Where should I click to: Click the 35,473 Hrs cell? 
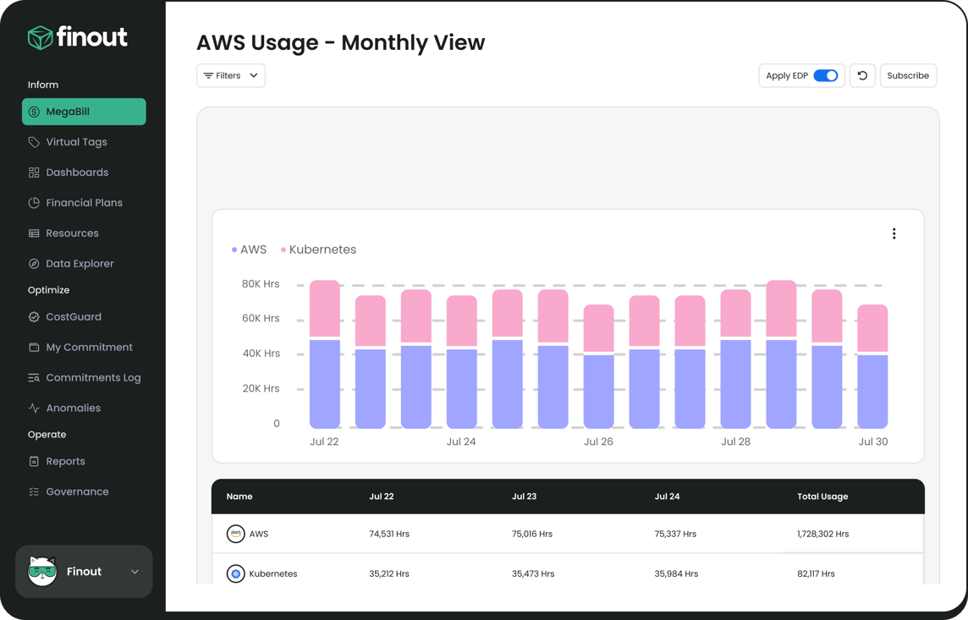533,573
